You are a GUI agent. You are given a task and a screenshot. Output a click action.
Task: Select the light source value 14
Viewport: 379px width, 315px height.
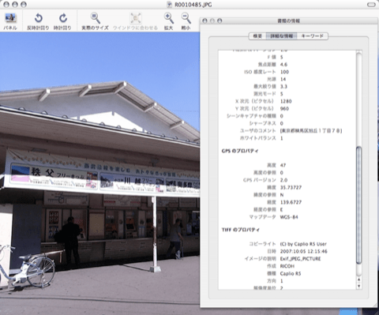[283, 79]
